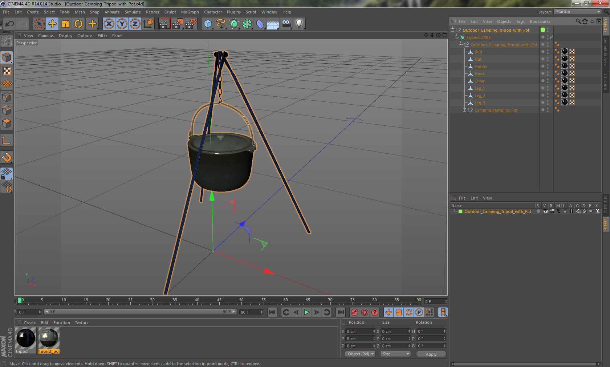Open the Tags menu in Object Manager
Viewport: 610px width, 367px height.
click(x=520, y=21)
